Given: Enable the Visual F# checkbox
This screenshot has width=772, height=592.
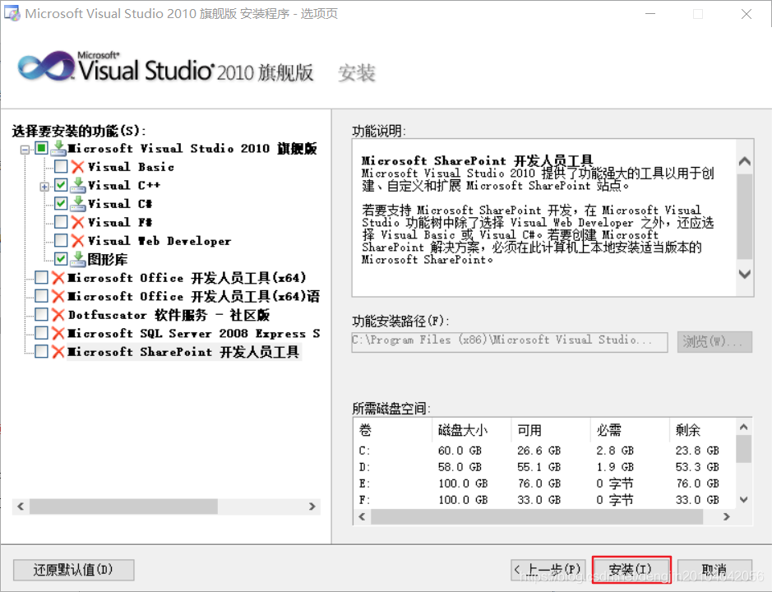Looking at the screenshot, I should tap(61, 222).
